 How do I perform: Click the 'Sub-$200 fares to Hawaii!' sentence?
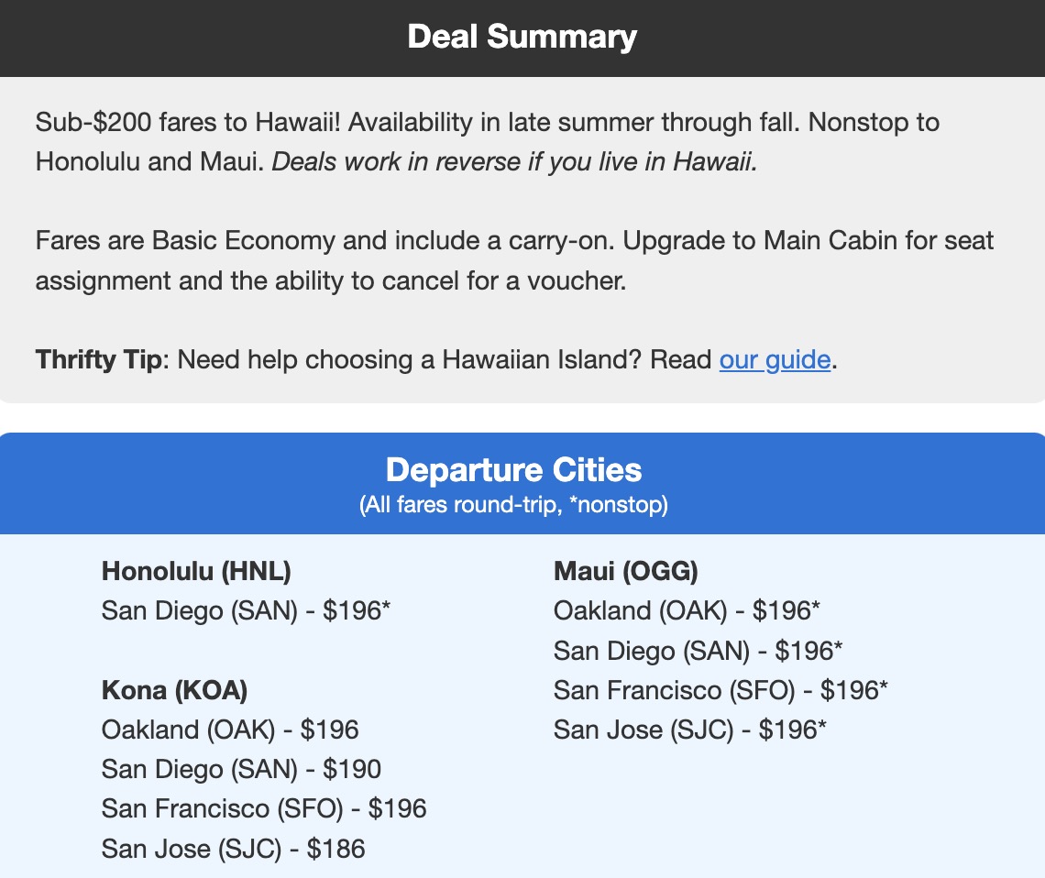point(188,123)
